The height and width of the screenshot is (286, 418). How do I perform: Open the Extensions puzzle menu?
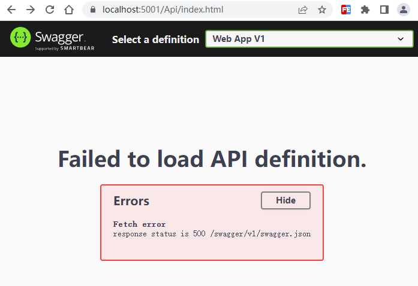point(365,10)
